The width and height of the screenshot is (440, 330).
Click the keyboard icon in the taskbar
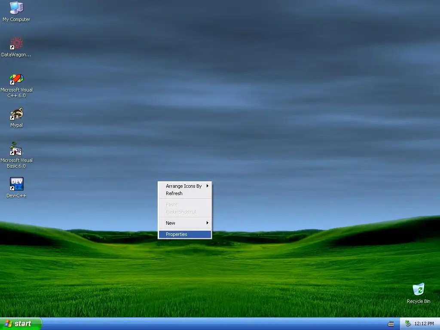coord(391,324)
